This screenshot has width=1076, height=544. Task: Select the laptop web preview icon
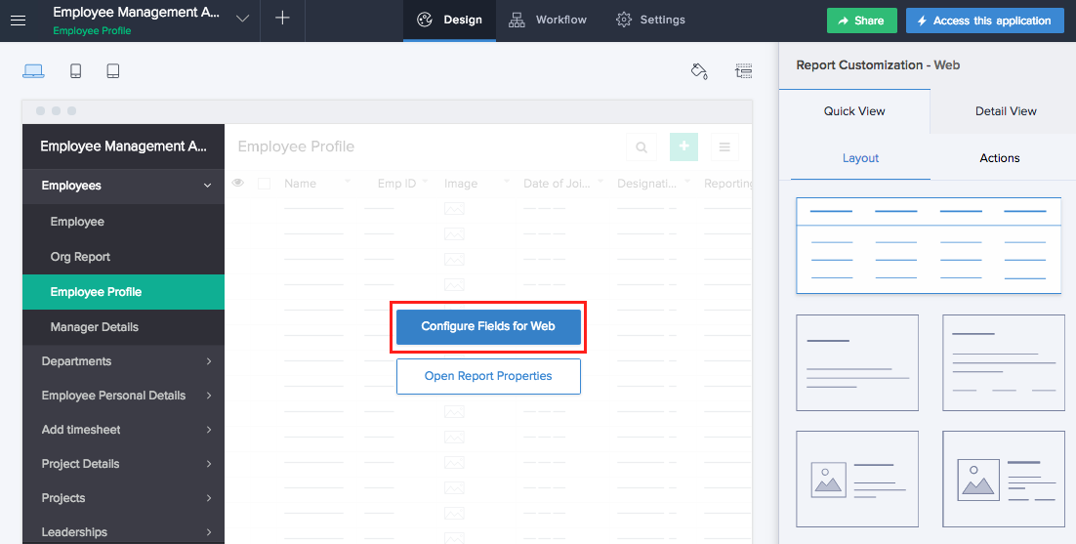(33, 70)
